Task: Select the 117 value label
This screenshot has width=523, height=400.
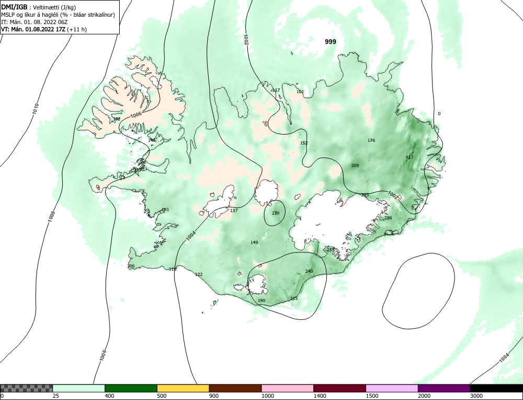Action: [276, 90]
